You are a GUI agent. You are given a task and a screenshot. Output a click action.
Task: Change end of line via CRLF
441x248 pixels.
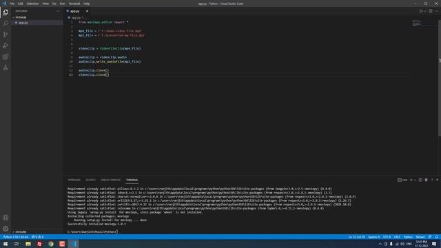click(397, 237)
